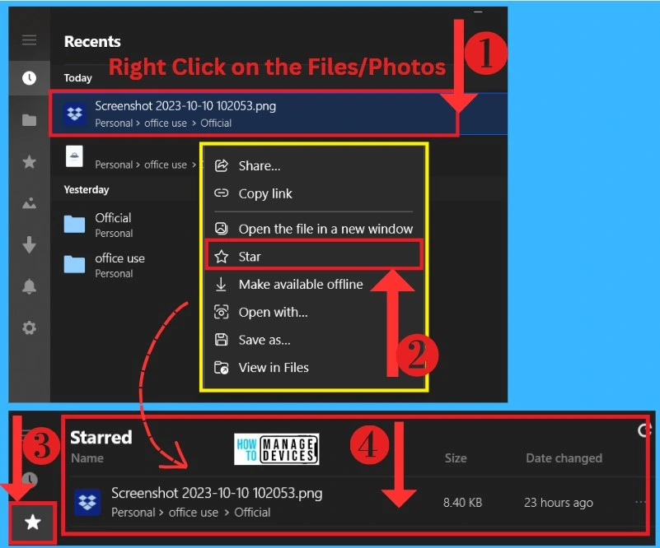Open the Photos icon in sidebar
Image resolution: width=660 pixels, height=548 pixels.
click(x=29, y=203)
